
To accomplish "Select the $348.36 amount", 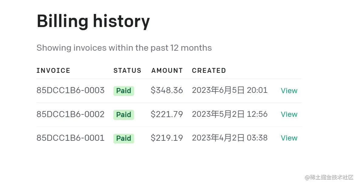I will coord(167,90).
